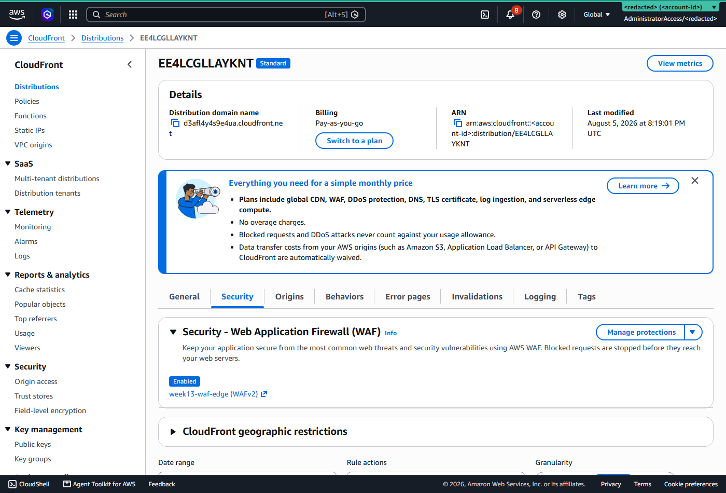This screenshot has height=493, width=726.
Task: Click Learn more in the banner
Action: pos(643,186)
